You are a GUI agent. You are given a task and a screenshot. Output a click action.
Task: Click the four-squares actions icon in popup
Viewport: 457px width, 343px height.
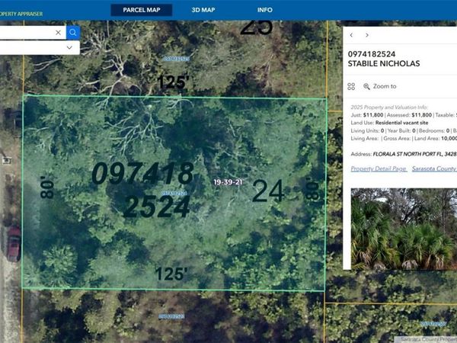click(x=352, y=87)
